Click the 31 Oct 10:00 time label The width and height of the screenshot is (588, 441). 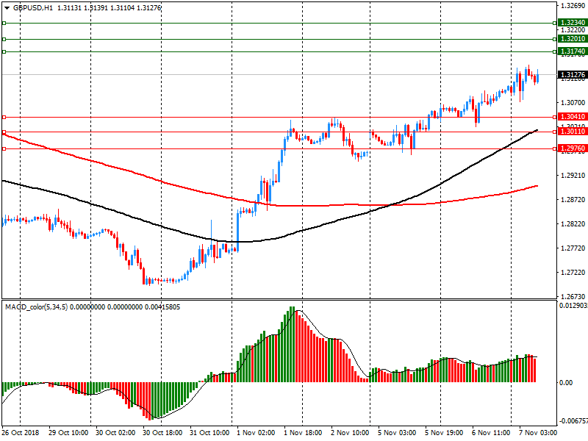[x=209, y=433]
